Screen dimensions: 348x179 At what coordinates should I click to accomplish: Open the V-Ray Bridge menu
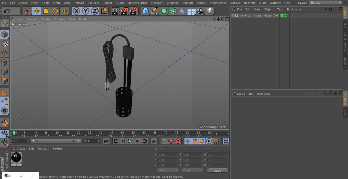(218, 3)
